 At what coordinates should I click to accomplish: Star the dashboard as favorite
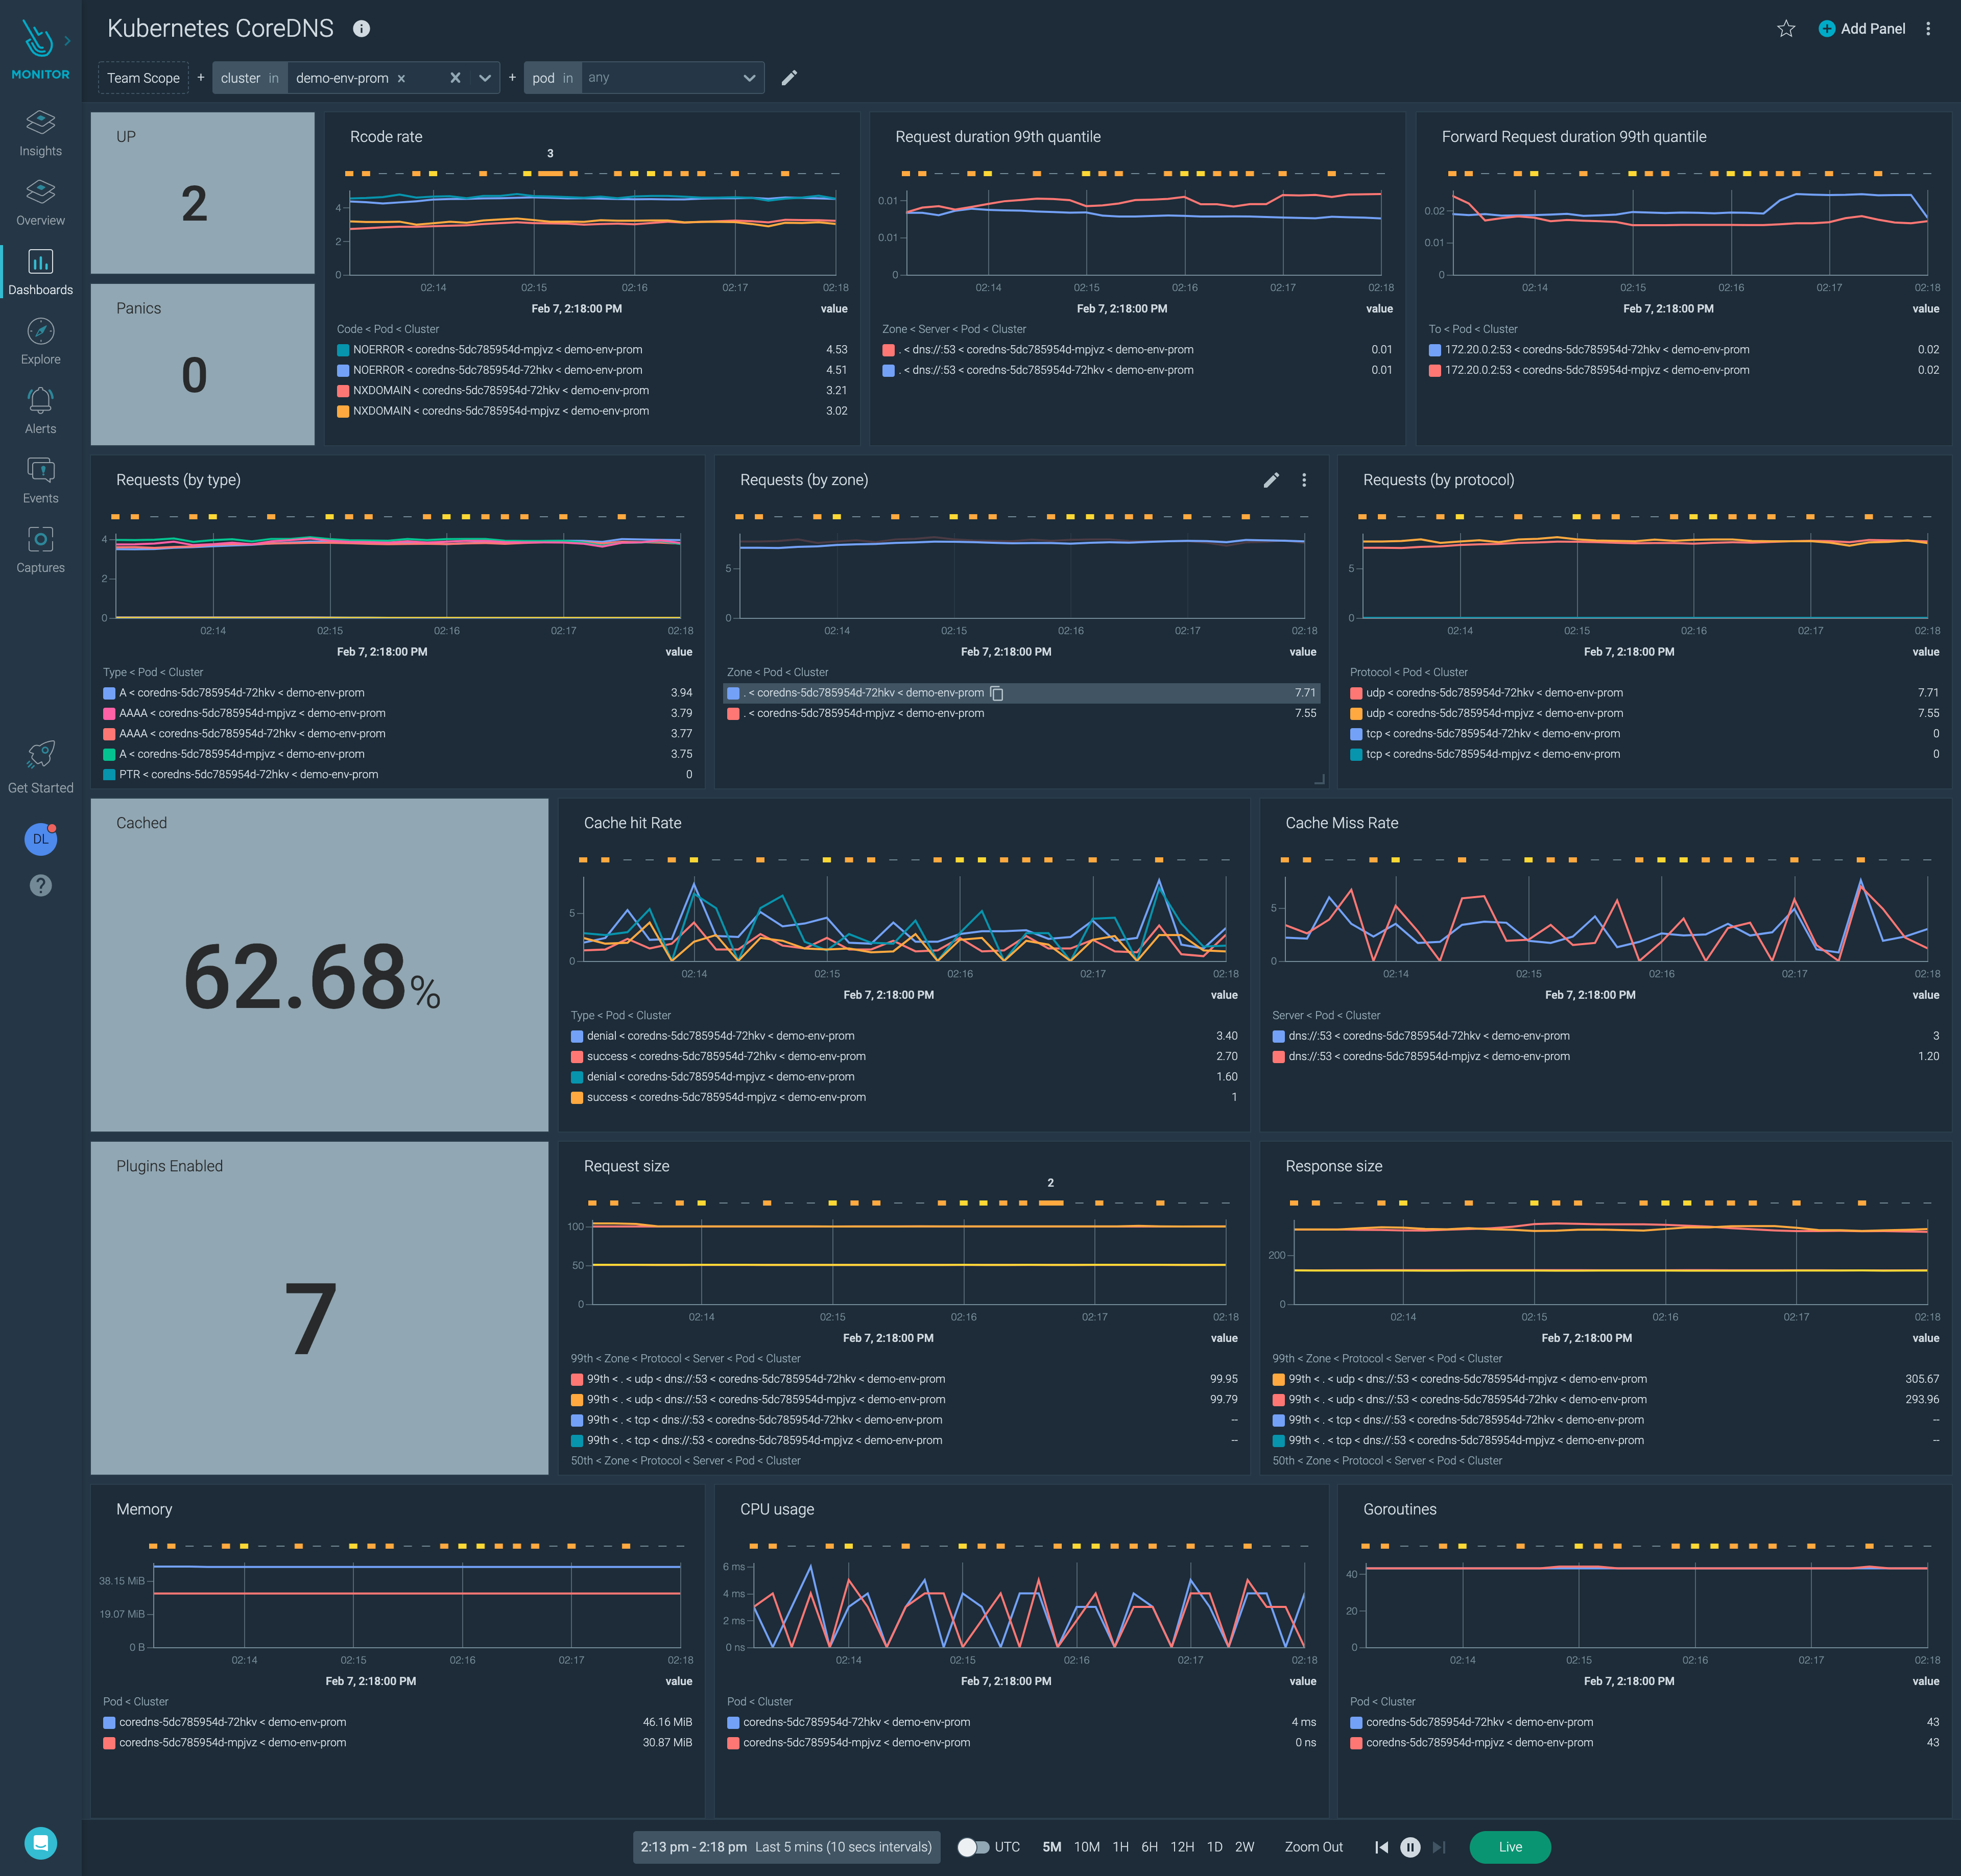pyautogui.click(x=1786, y=29)
